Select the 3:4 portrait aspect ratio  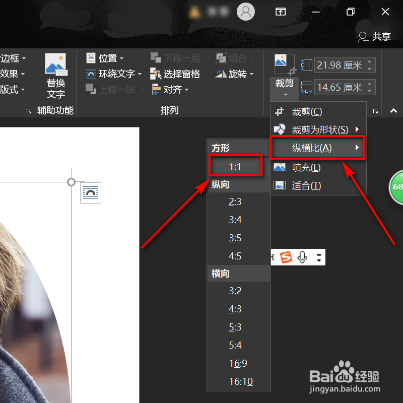(x=238, y=220)
